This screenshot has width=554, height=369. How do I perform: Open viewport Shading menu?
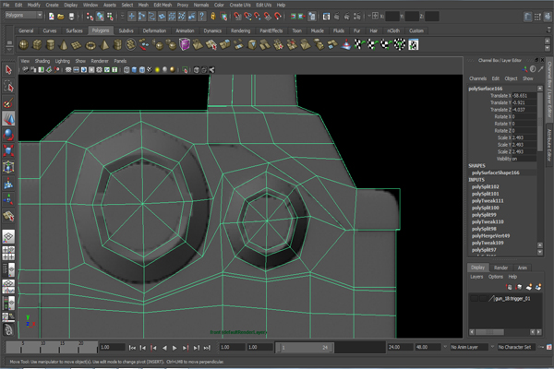(42, 61)
